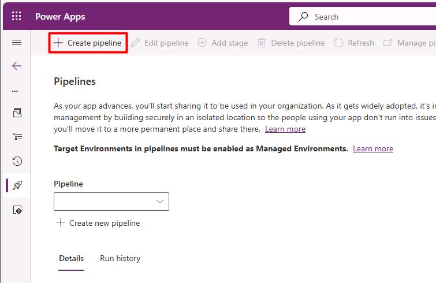Open the sidebar ellipsis more options

[15, 91]
